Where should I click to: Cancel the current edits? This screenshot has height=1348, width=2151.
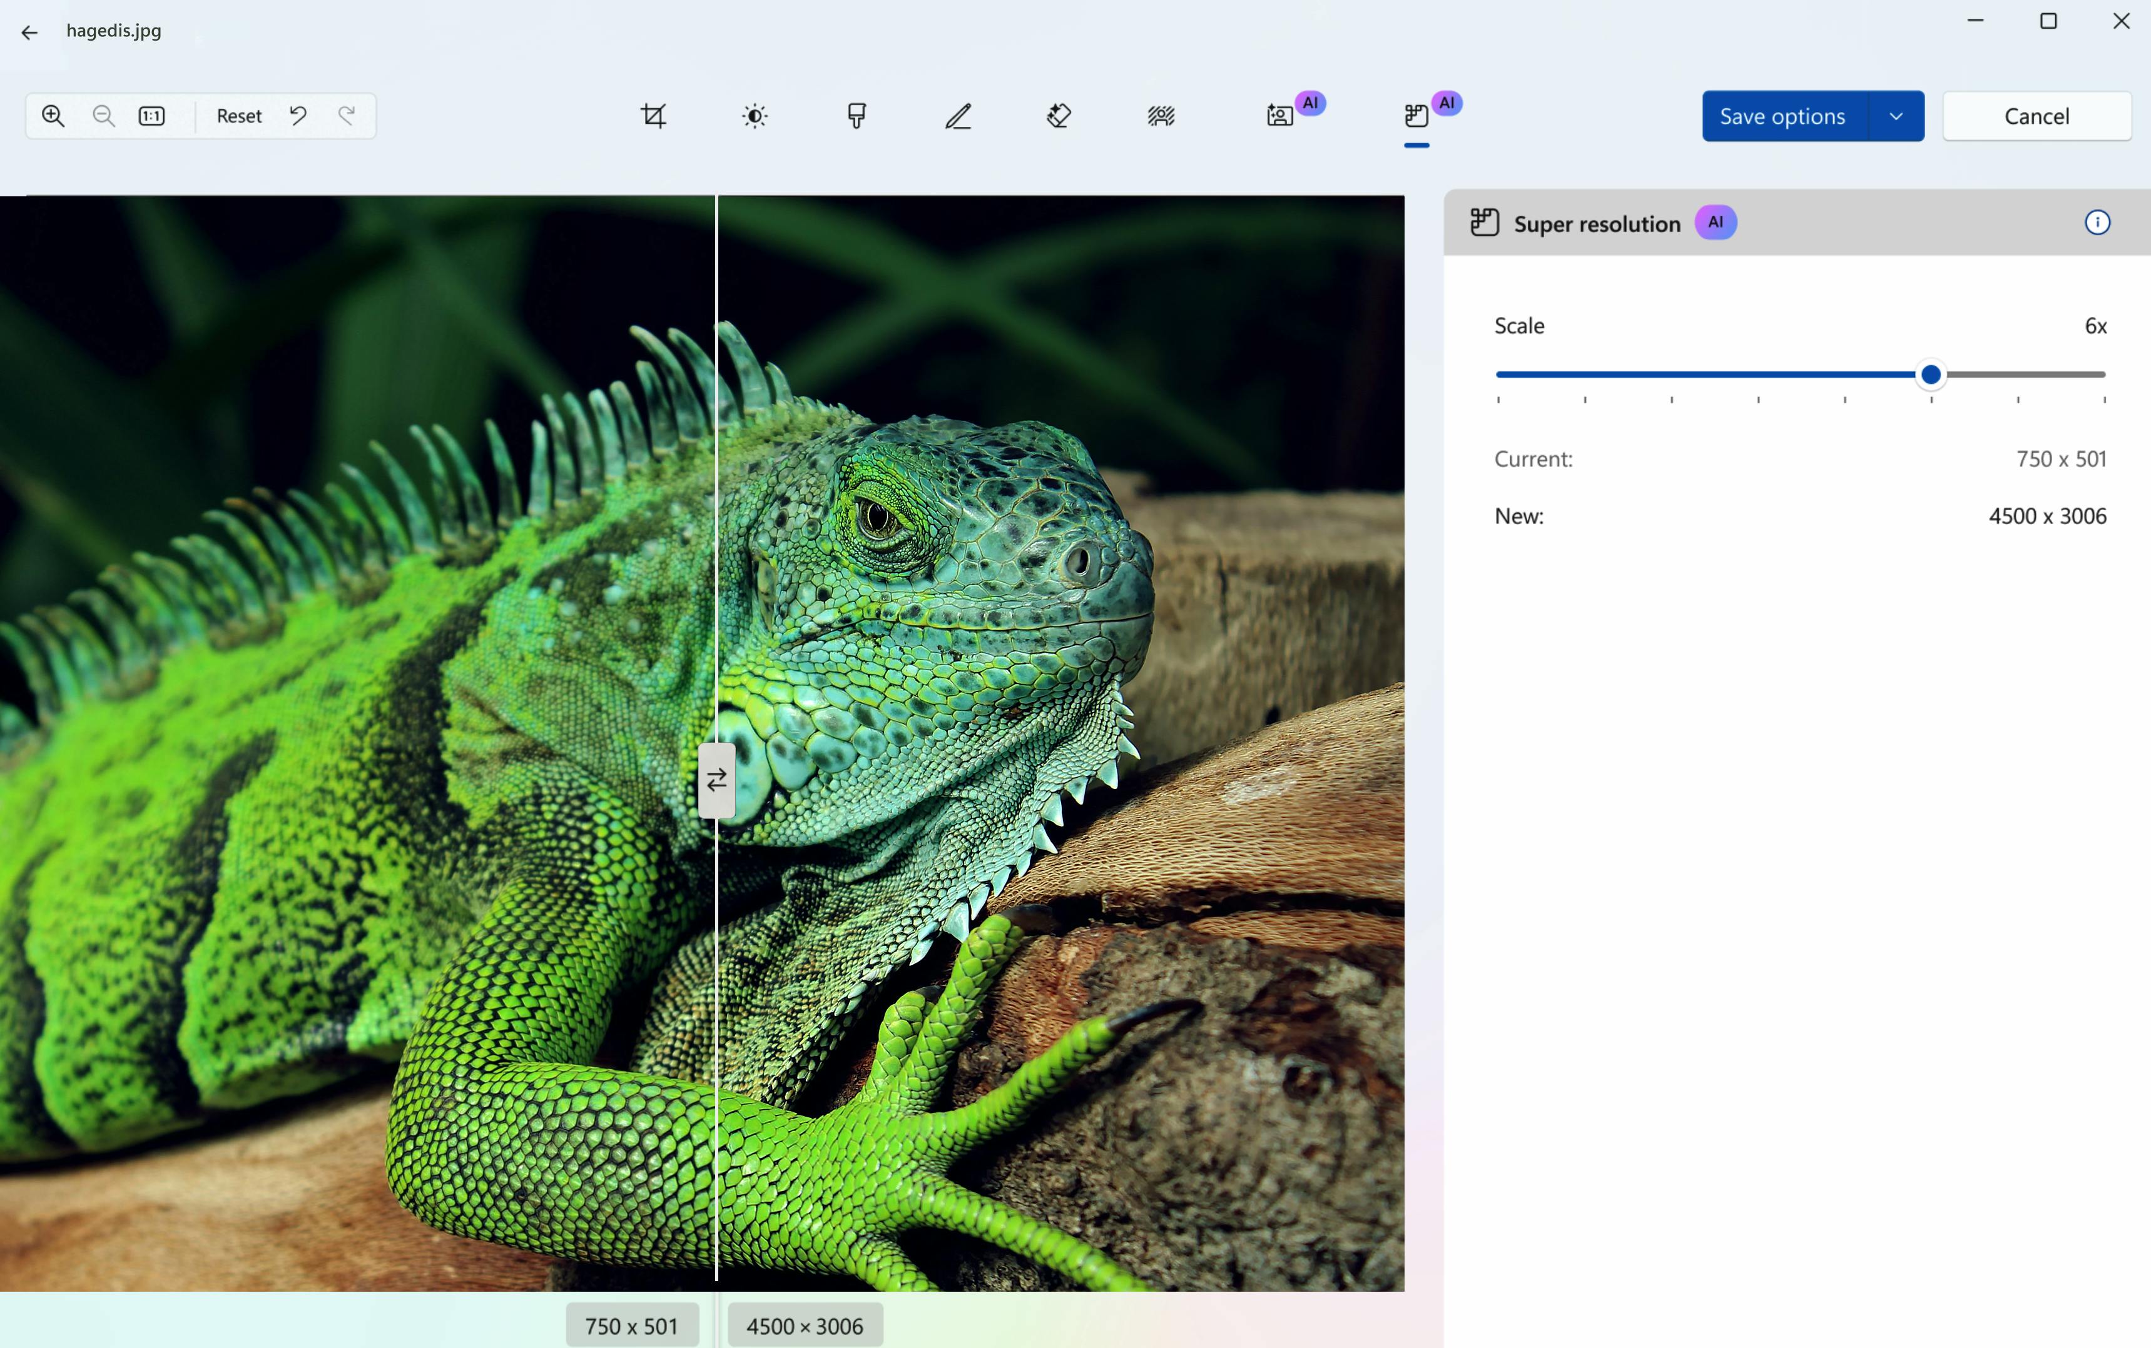point(2037,116)
